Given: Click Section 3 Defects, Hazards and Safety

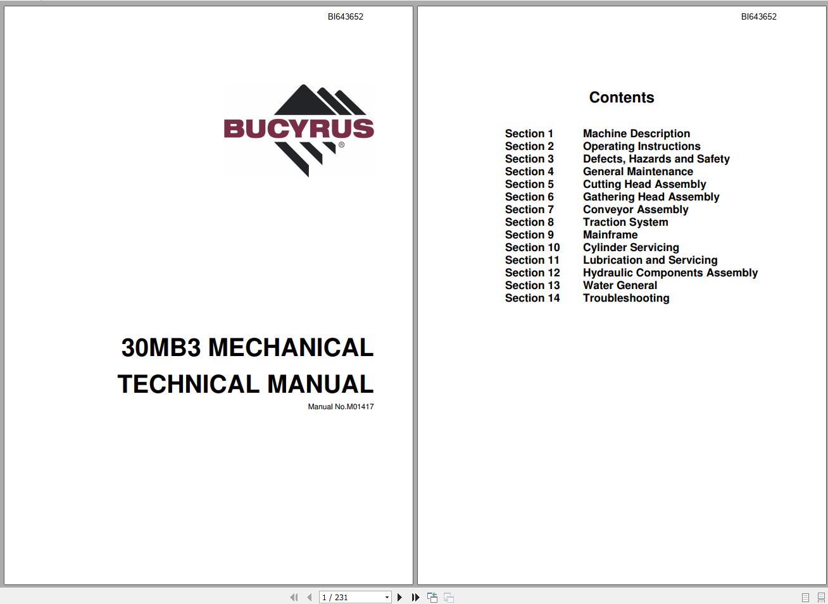Looking at the screenshot, I should [x=617, y=159].
